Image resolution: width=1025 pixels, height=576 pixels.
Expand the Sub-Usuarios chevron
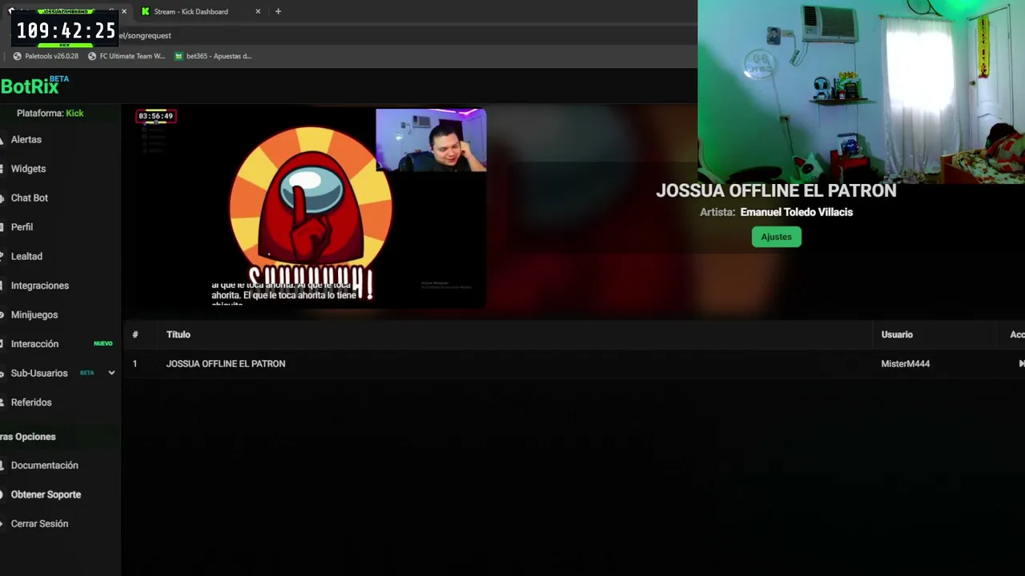click(111, 373)
